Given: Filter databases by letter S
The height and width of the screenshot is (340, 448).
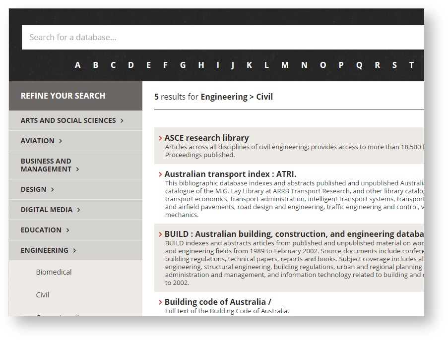Looking at the screenshot, I should 394,65.
